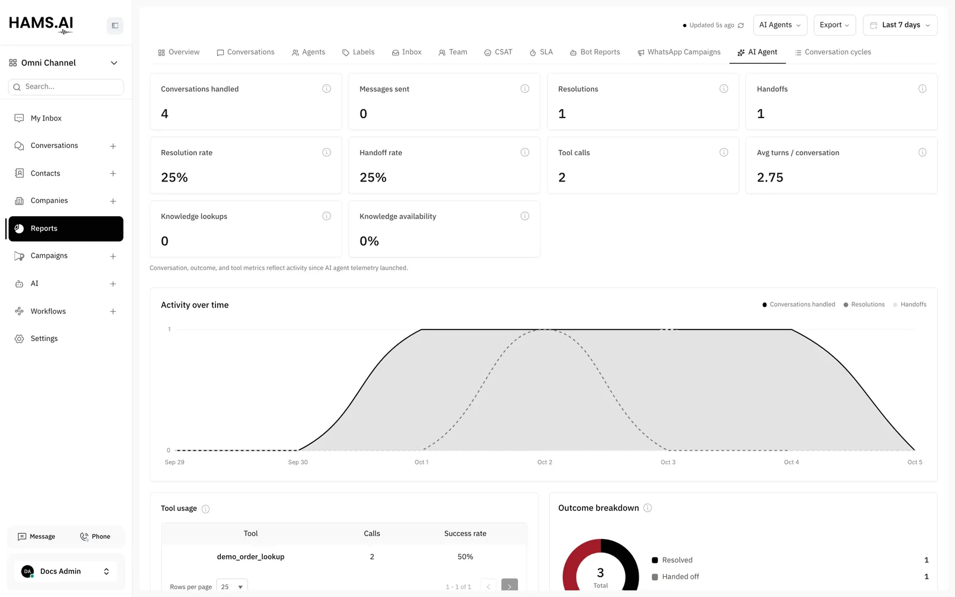Click plus icon next to Workflows
Image resolution: width=955 pixels, height=597 pixels.
[113, 312]
